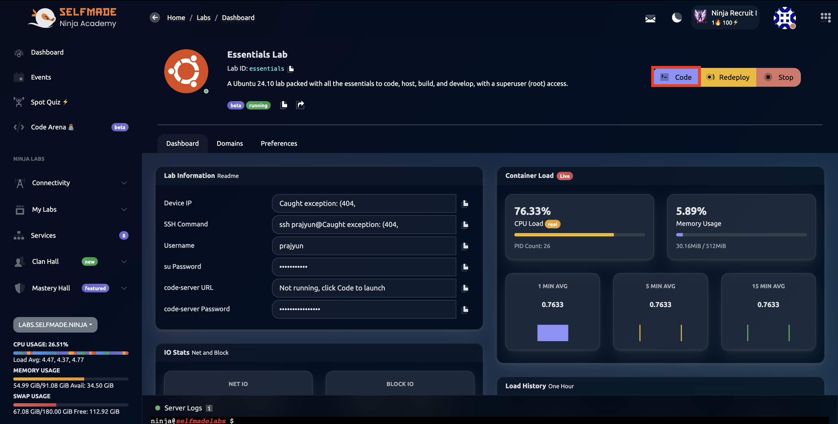Click the 5 MIN AVG card
838x424 pixels.
pos(660,311)
